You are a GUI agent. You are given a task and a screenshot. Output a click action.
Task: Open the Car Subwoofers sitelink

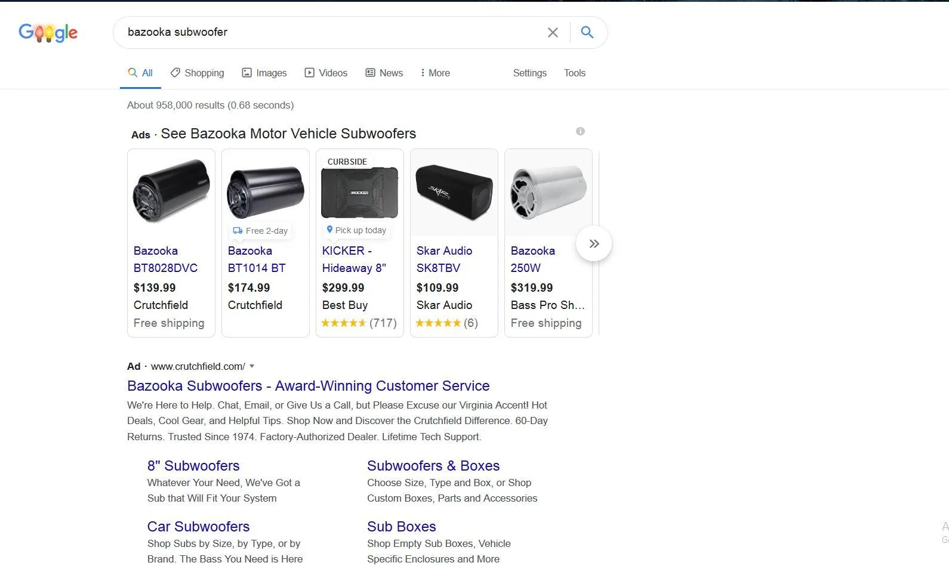tap(198, 527)
